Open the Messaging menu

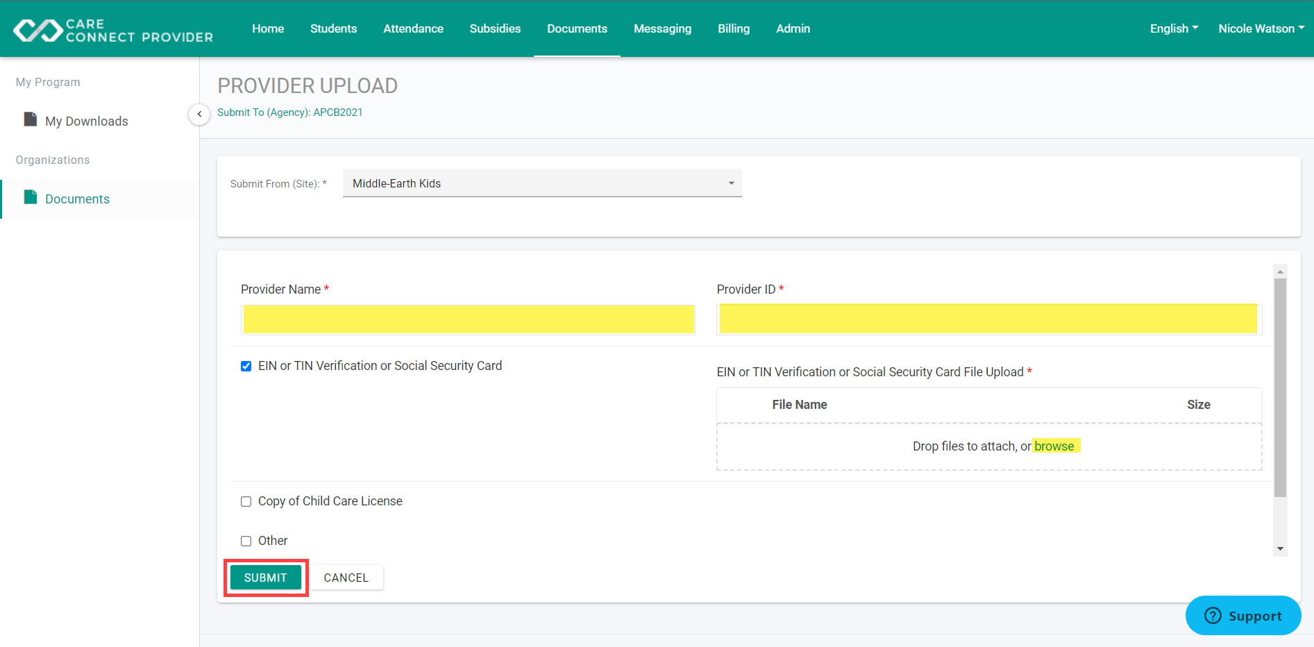click(662, 28)
